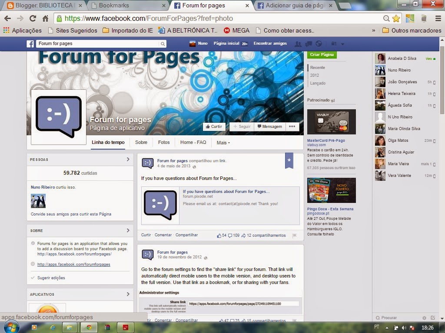Bookmark this page with the star icon
The width and height of the screenshot is (445, 333).
(396, 18)
